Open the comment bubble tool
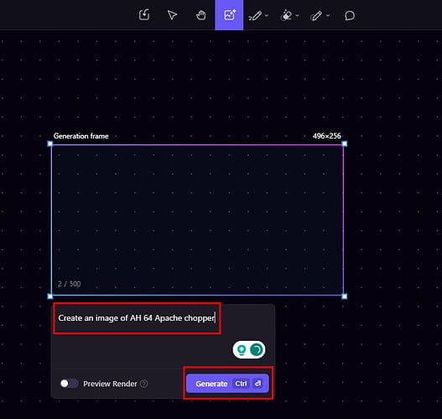 [350, 15]
